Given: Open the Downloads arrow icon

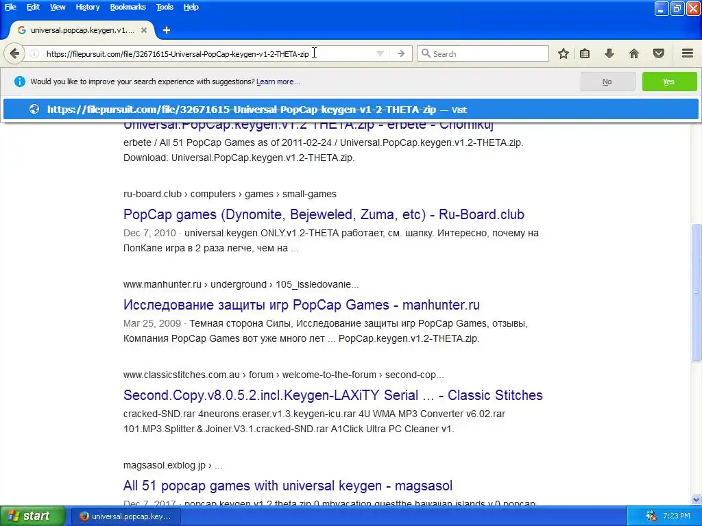Looking at the screenshot, I should pos(609,53).
